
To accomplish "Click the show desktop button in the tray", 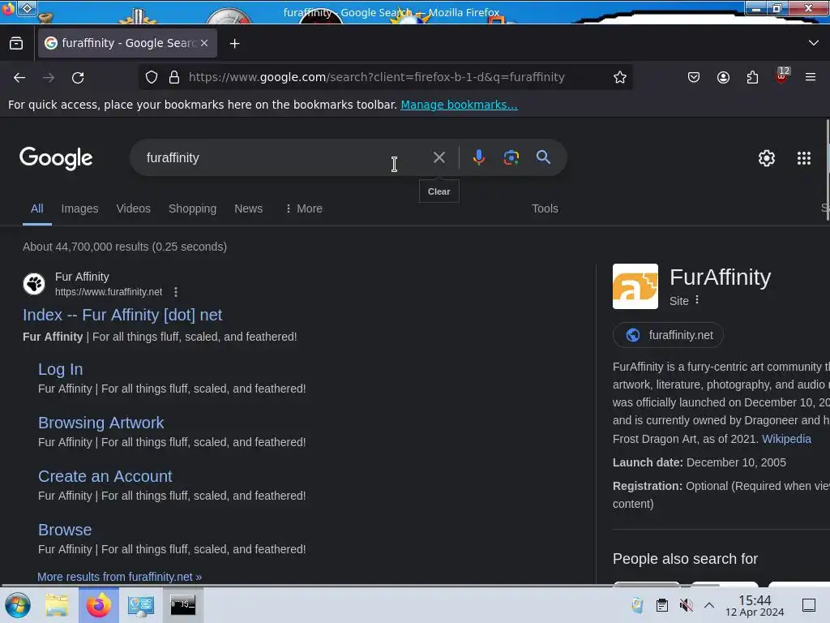I will pos(808,605).
